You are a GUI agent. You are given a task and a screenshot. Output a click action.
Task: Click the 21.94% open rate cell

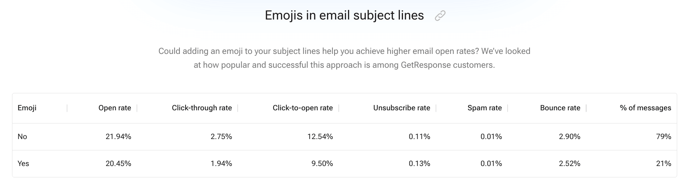coord(118,137)
